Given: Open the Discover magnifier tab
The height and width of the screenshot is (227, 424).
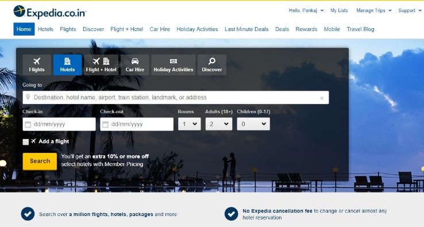Looking at the screenshot, I should pyautogui.click(x=212, y=65).
